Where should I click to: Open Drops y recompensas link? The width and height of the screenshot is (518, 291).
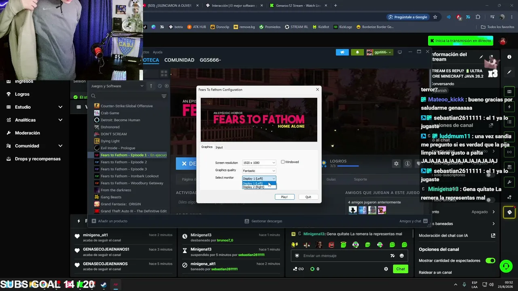coord(38,159)
